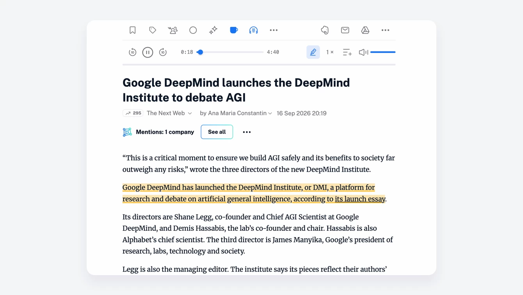This screenshot has height=295, width=523.
Task: Click the See all mentions button
Action: coord(217,132)
